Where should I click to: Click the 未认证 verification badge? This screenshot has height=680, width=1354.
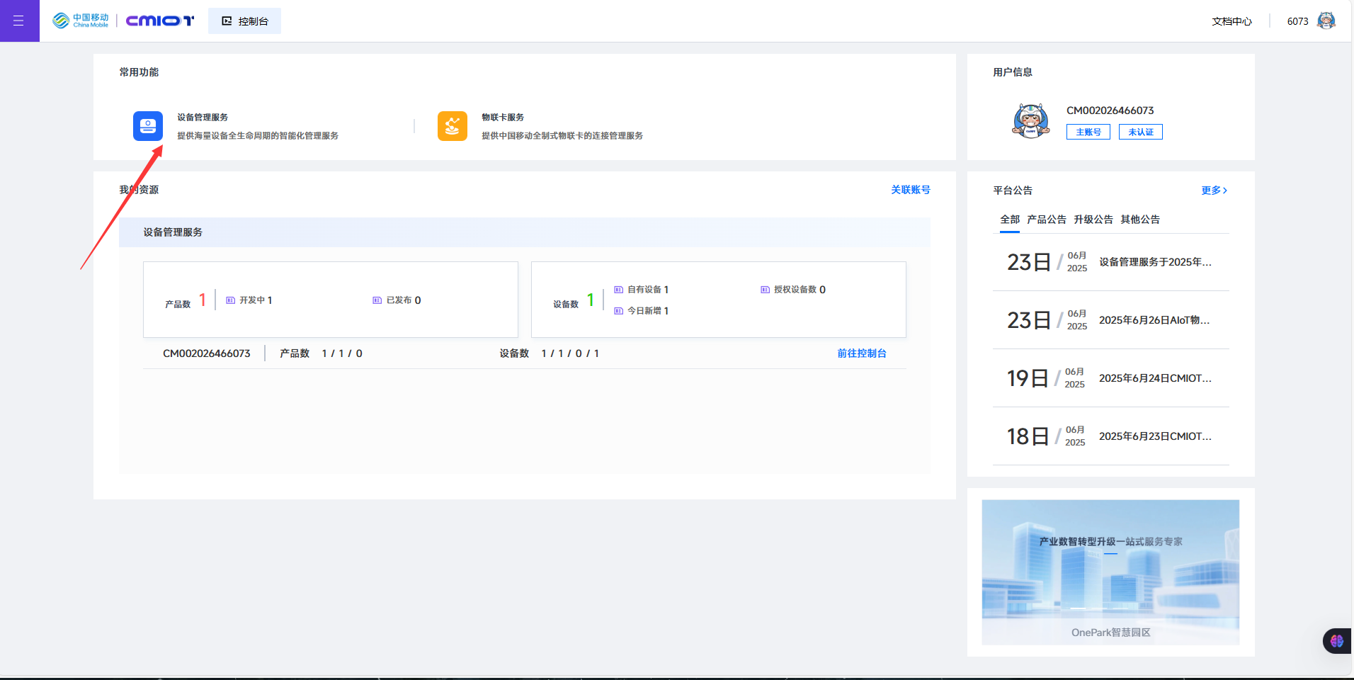1139,132
